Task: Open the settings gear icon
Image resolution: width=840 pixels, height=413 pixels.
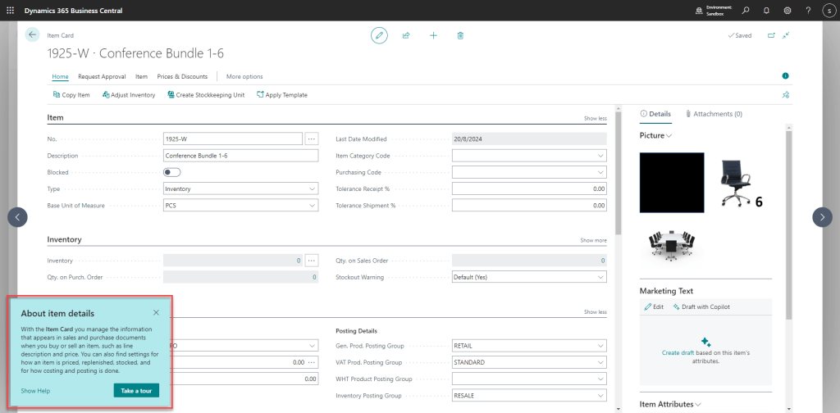Action: tap(787, 11)
